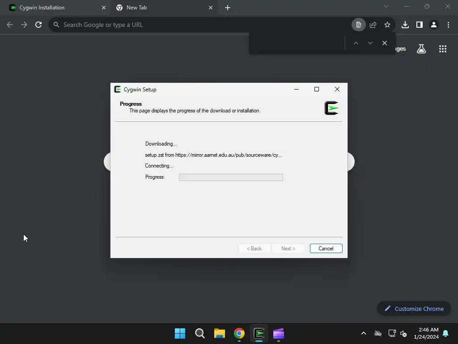
Task: Toggle Chrome side panel
Action: click(x=420, y=25)
